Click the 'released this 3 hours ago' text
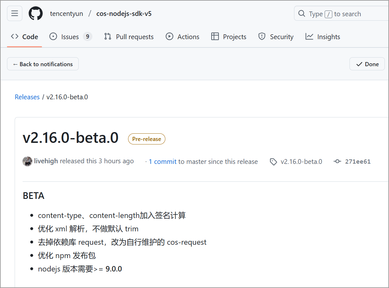Screen dimensions: 389x288 click(x=97, y=161)
